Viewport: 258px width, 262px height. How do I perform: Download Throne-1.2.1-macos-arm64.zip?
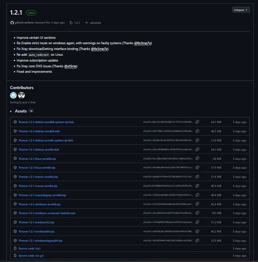(38, 186)
